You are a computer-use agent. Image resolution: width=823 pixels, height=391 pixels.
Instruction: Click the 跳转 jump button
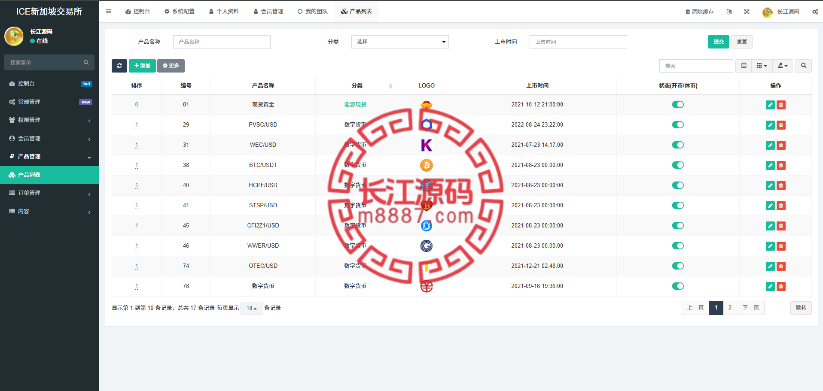tap(801, 308)
